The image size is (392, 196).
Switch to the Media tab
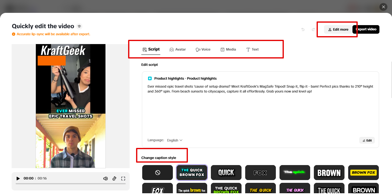pos(228,49)
